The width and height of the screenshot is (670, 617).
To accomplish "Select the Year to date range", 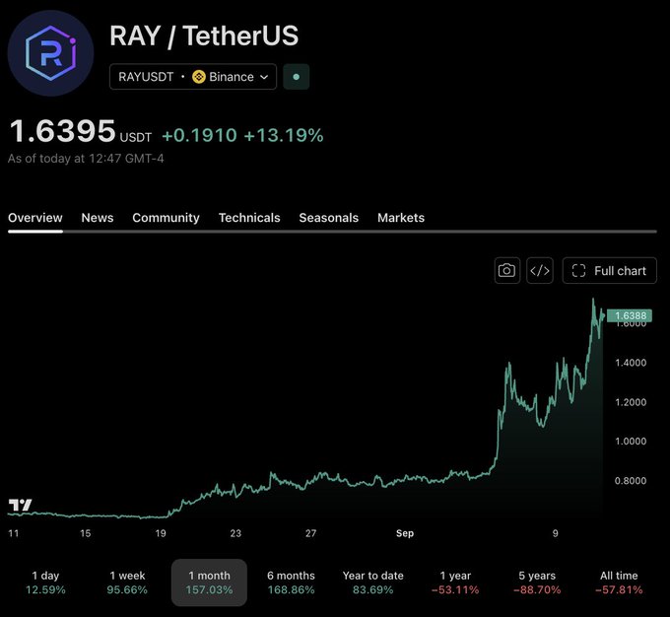I will tap(373, 583).
